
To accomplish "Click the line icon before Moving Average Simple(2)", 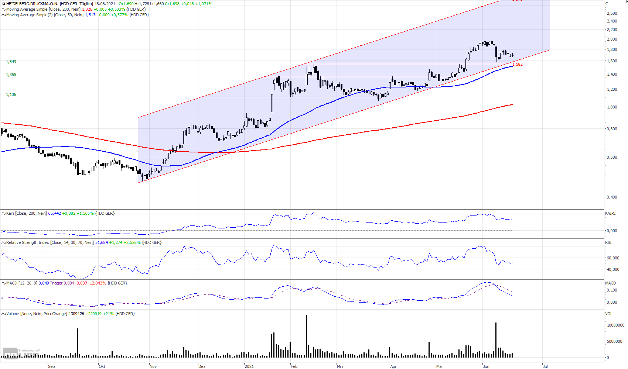I will (3, 15).
